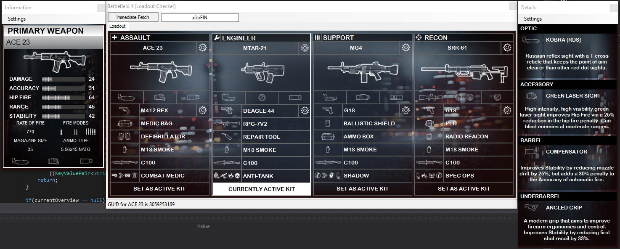Viewport: 620px width, 249px height.
Task: Set the Support kit as active kit
Action: (363, 188)
